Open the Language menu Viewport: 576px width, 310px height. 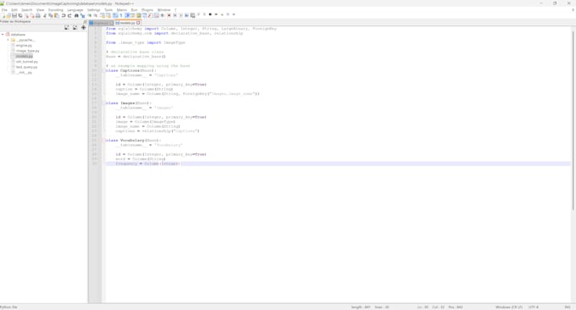[x=75, y=10]
